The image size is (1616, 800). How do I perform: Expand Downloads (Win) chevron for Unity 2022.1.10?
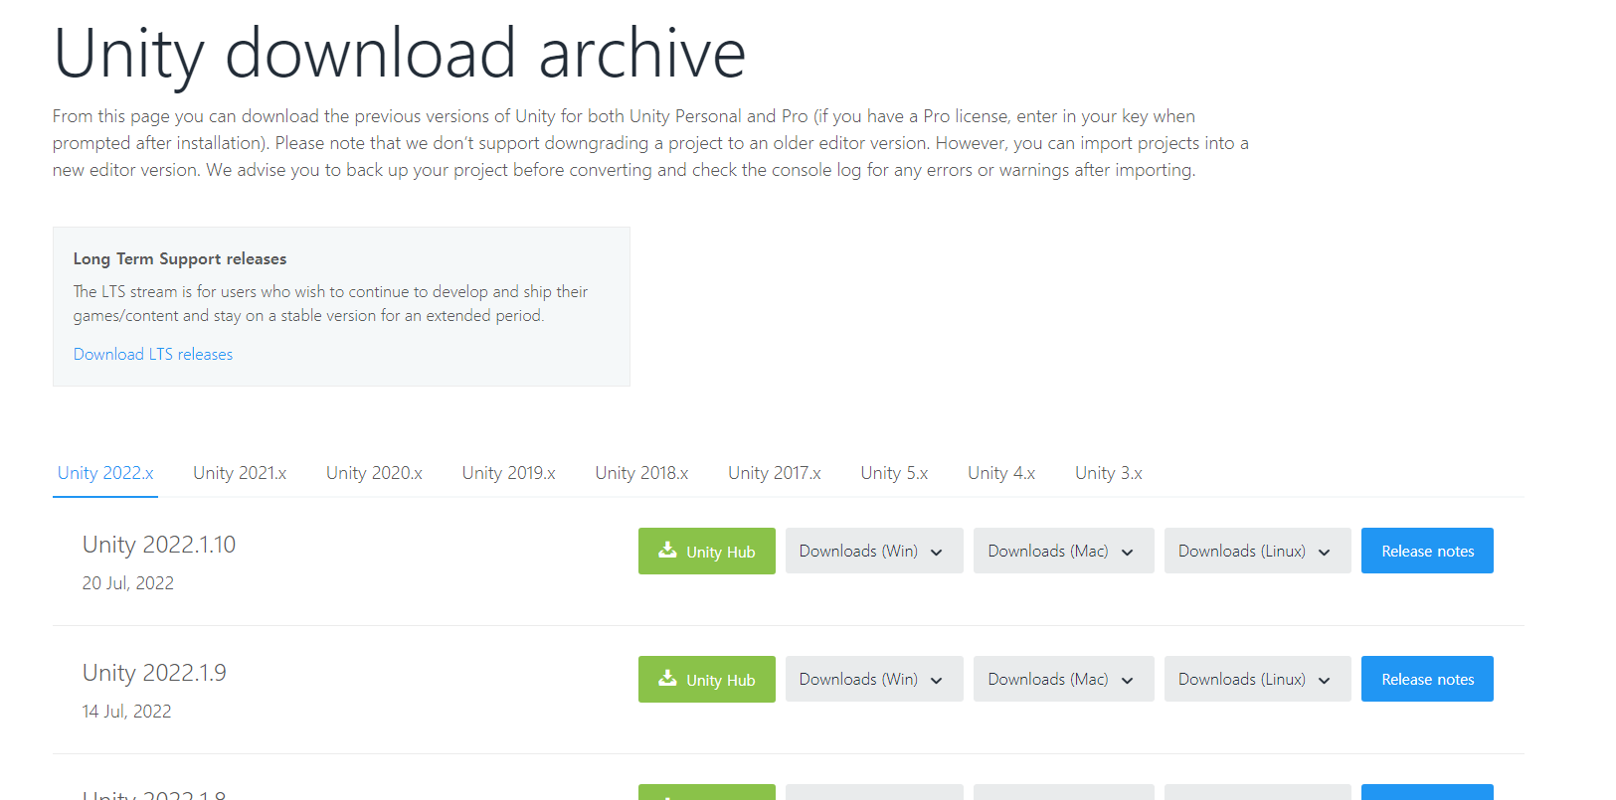(x=937, y=553)
